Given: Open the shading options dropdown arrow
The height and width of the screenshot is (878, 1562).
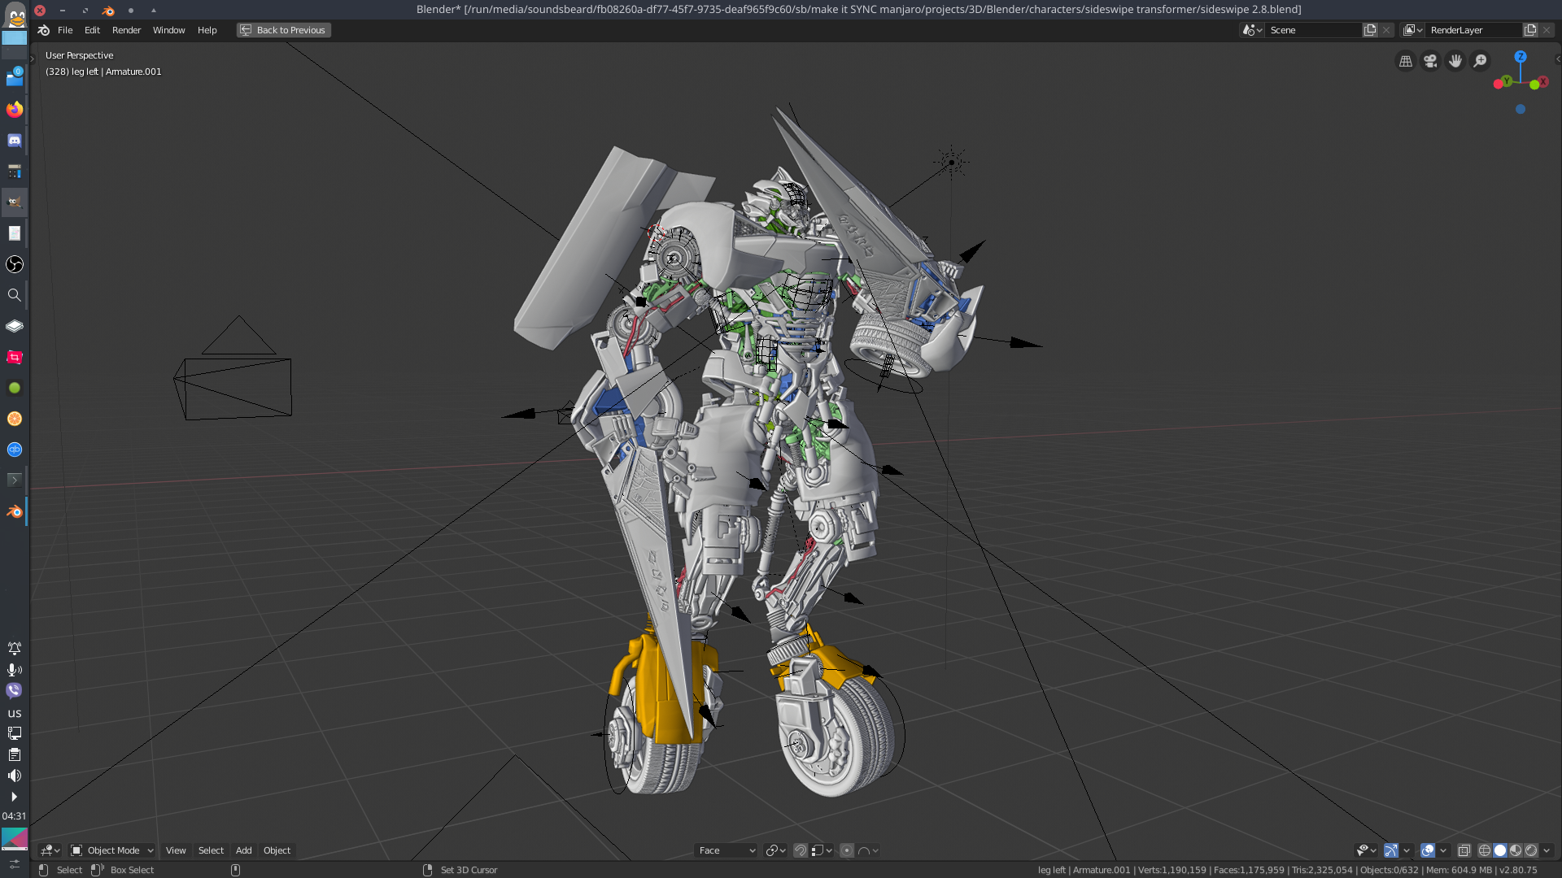Looking at the screenshot, I should (1547, 850).
